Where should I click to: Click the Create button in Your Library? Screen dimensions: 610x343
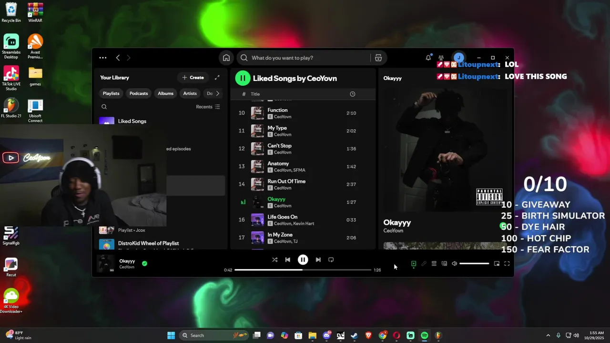193,78
